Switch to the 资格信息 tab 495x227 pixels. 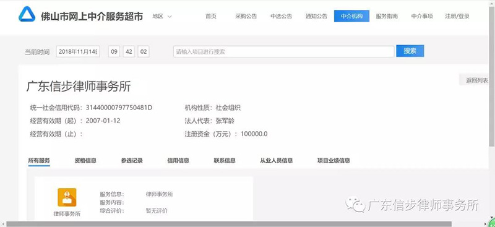pyautogui.click(x=85, y=160)
